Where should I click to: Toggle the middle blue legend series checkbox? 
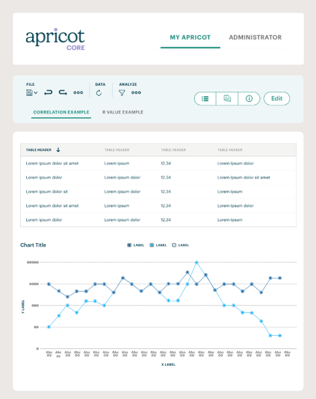click(x=152, y=245)
